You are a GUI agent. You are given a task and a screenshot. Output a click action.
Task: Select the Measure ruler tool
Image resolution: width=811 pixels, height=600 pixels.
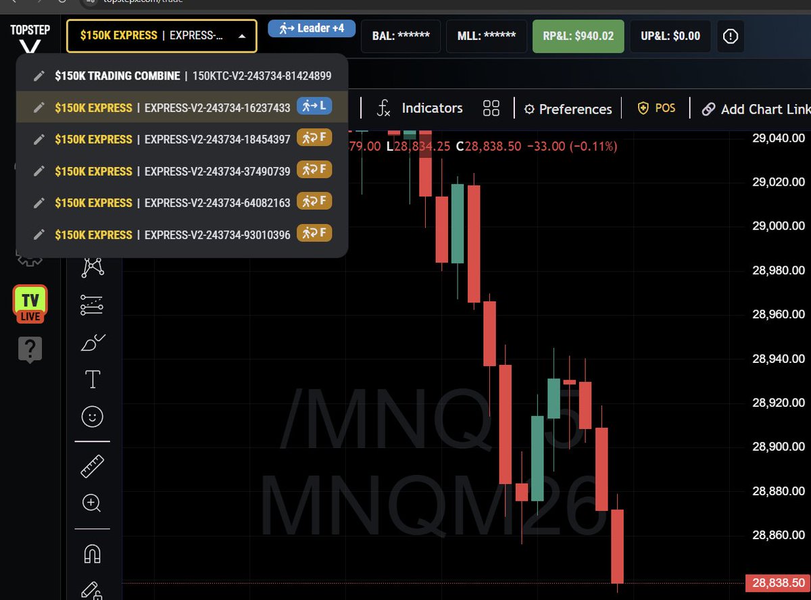[x=92, y=467]
